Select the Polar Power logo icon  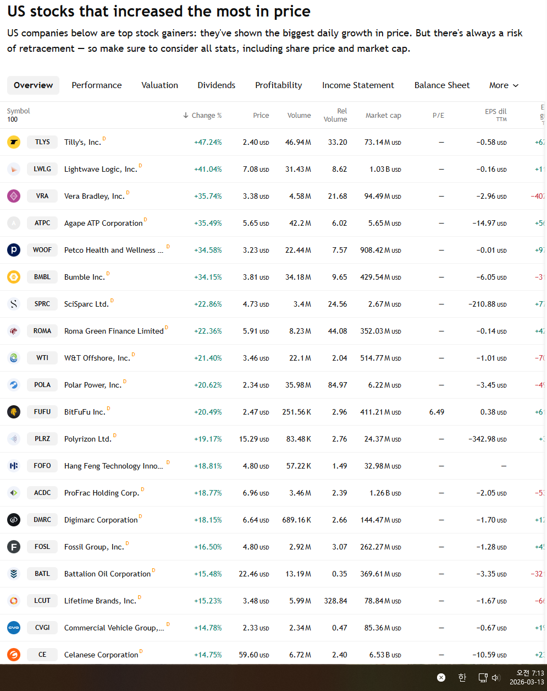pos(14,385)
